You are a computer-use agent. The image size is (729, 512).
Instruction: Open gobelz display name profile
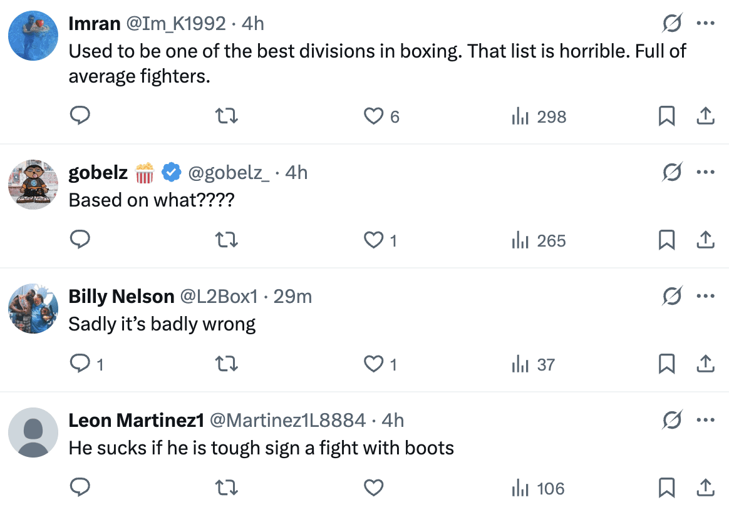click(98, 172)
